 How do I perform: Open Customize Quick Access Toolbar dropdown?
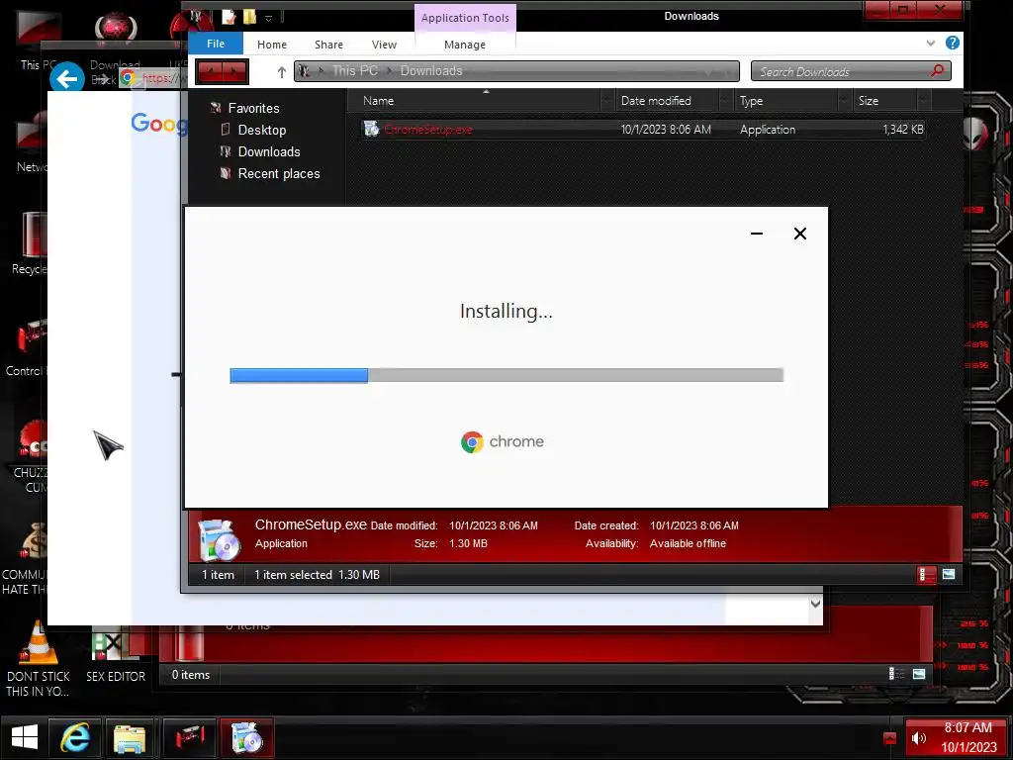269,18
